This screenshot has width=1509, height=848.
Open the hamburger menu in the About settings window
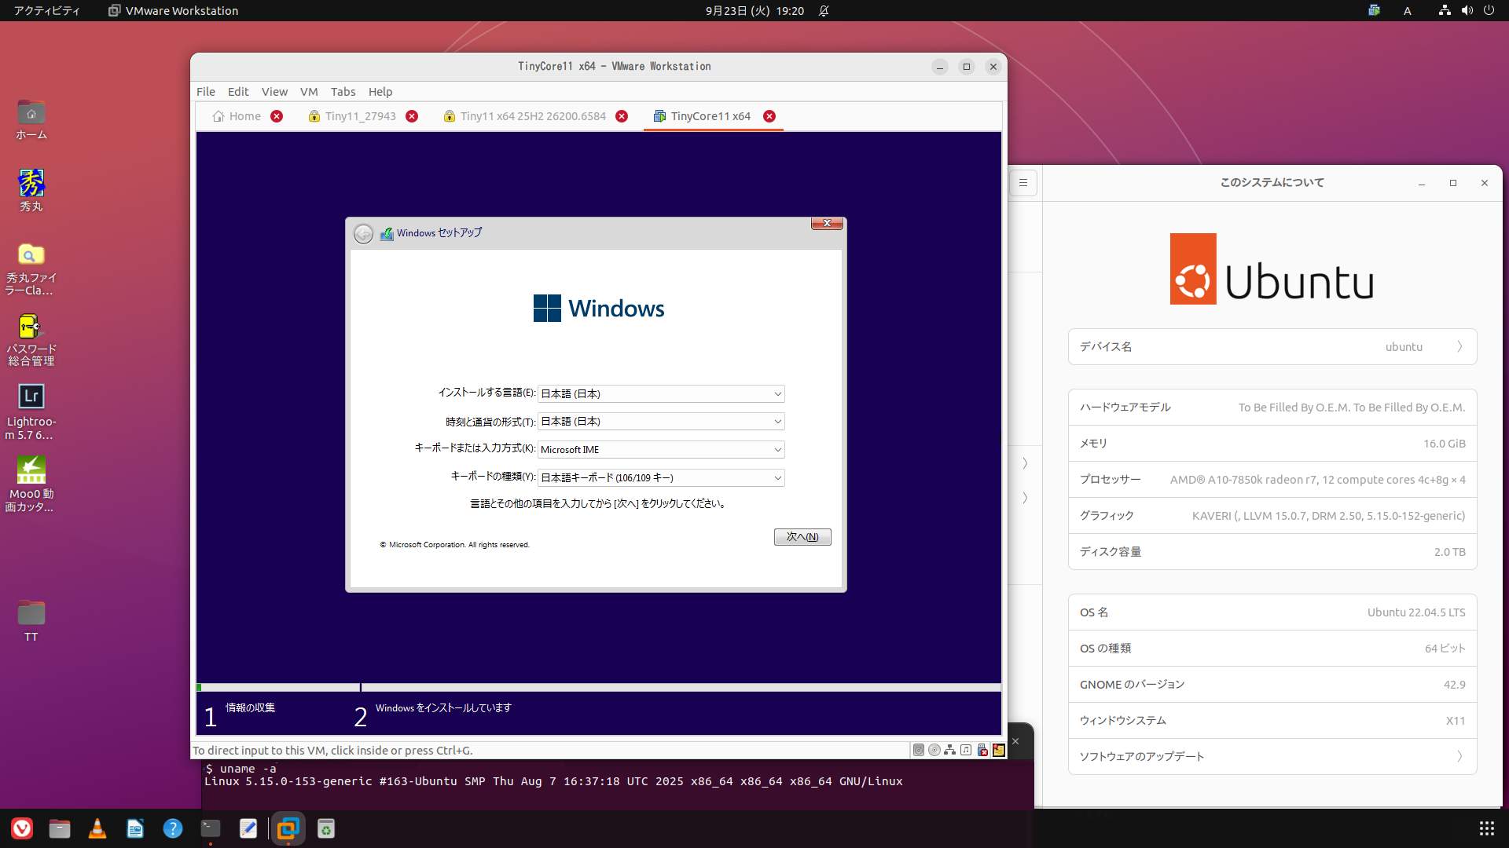1023,183
